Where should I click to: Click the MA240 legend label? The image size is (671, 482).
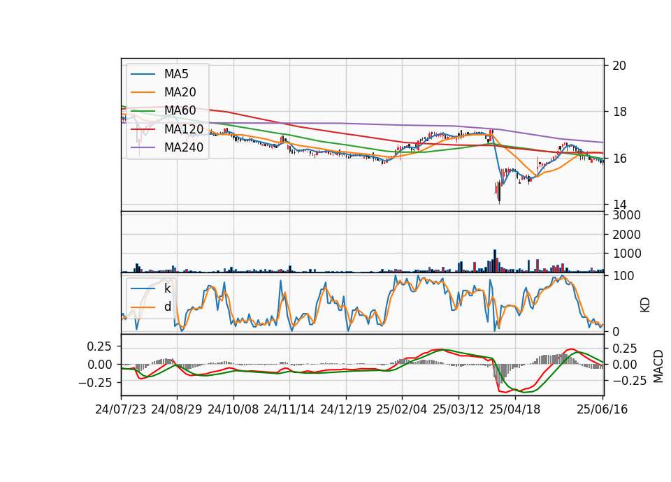184,147
